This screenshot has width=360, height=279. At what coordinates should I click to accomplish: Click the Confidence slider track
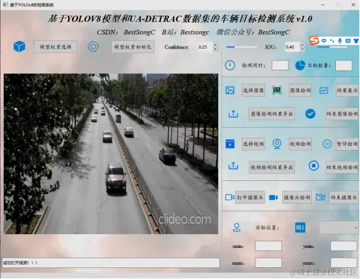(x=241, y=47)
